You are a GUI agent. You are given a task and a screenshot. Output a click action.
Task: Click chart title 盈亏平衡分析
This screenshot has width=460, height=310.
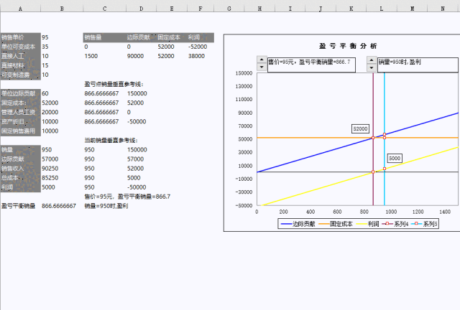[x=348, y=46]
